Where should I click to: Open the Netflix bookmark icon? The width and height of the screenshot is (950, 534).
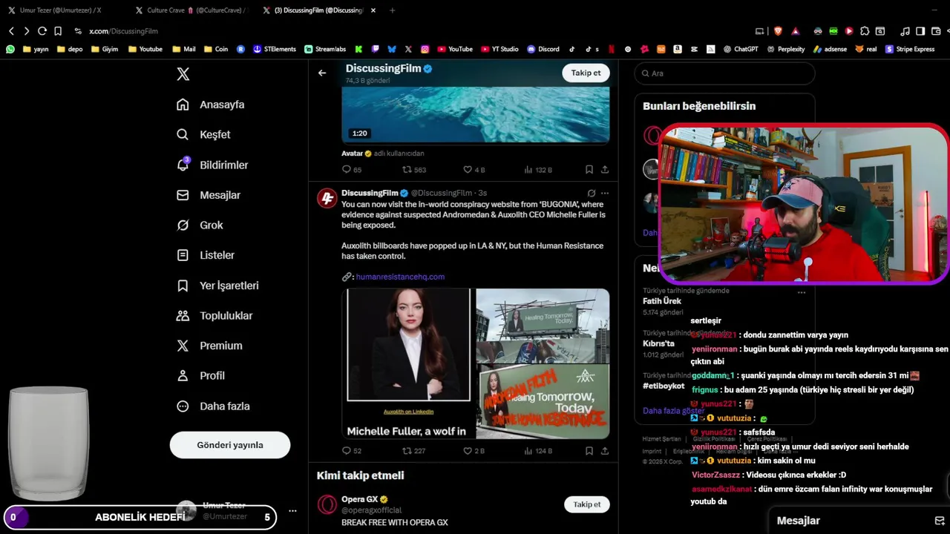click(612, 49)
